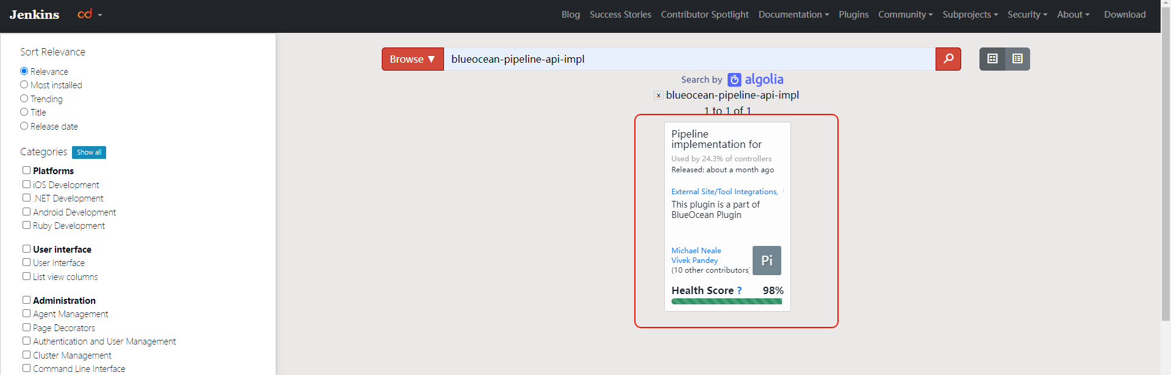Screen dimensions: 1171x375
Task: Check the .NET Development checkbox
Action: 27,198
